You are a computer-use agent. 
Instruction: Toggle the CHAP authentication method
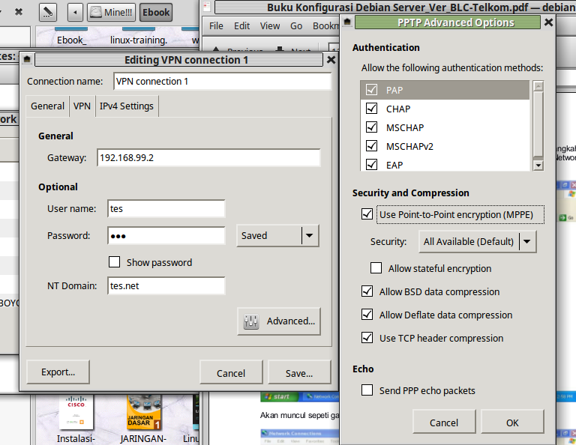pos(371,108)
